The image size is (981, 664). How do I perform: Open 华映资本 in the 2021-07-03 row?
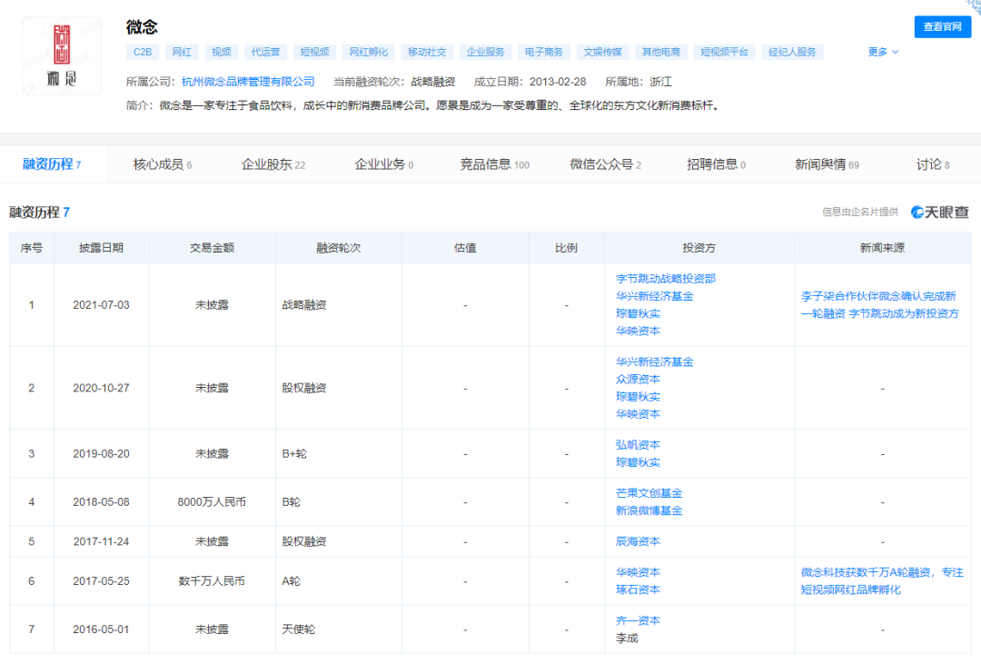pos(638,331)
